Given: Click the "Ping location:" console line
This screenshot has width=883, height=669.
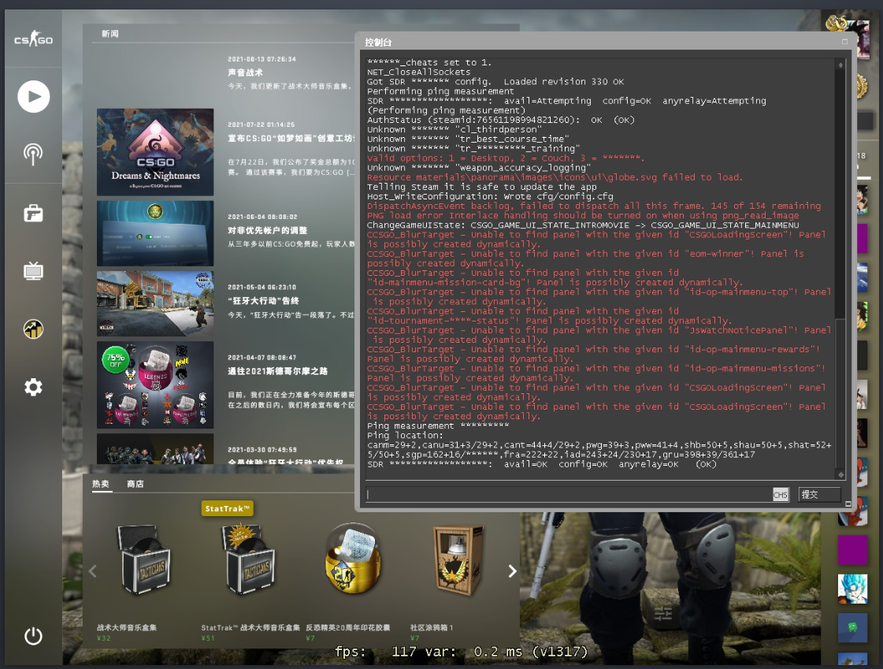Looking at the screenshot, I should [405, 436].
